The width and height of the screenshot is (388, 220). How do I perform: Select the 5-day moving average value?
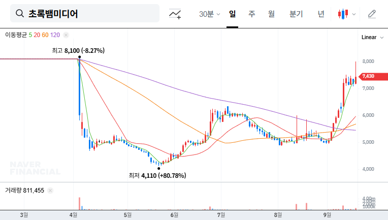(30, 35)
